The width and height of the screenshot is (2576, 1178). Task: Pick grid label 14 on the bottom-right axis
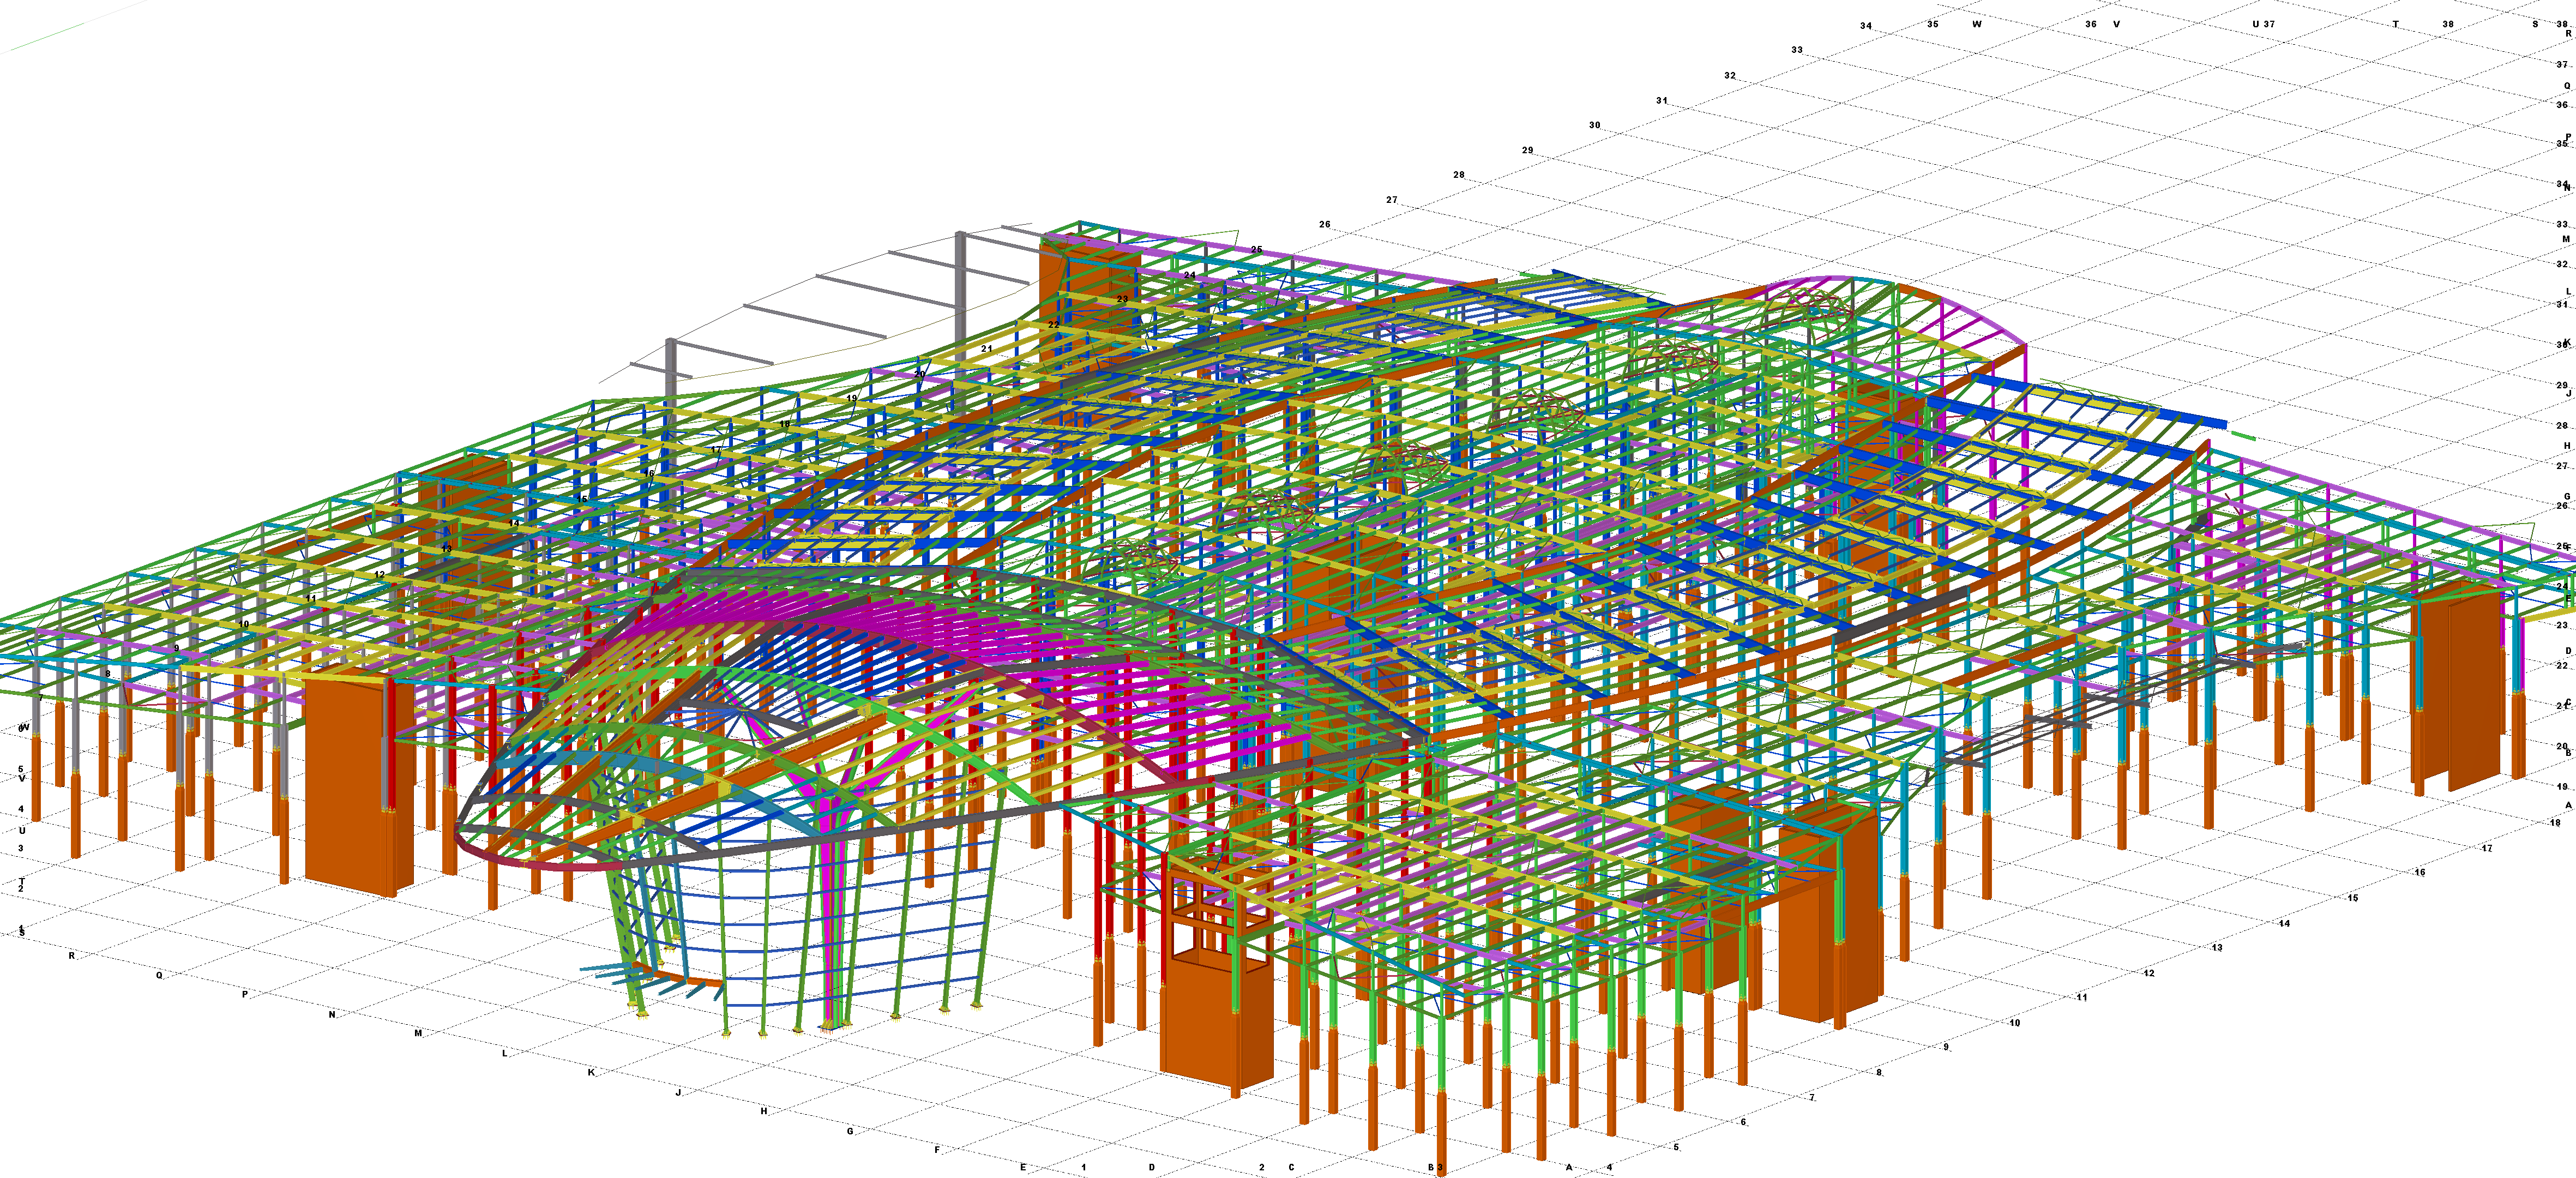[x=2284, y=923]
